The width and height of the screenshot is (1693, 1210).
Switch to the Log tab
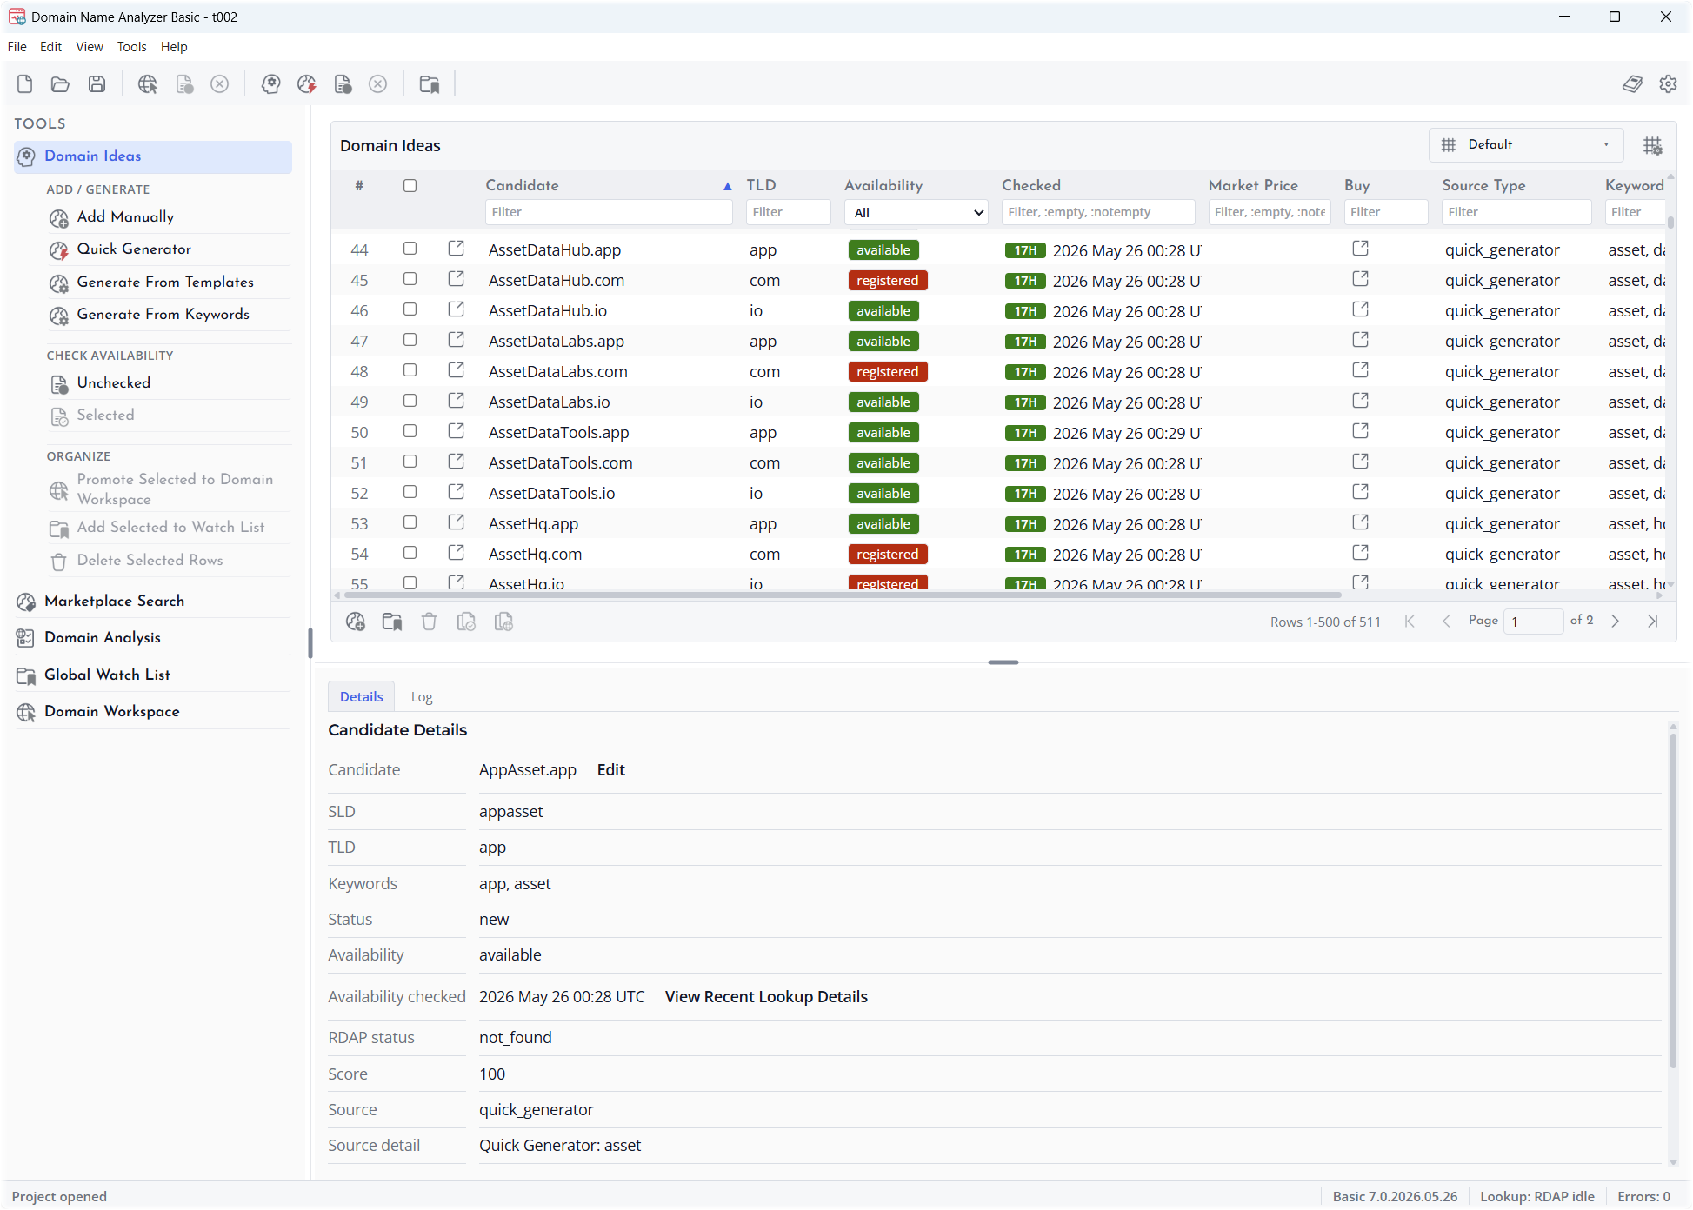click(422, 697)
